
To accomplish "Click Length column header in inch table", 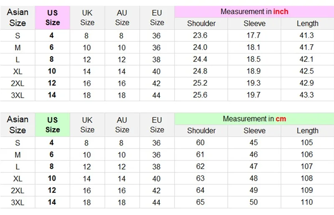I will [x=308, y=24].
